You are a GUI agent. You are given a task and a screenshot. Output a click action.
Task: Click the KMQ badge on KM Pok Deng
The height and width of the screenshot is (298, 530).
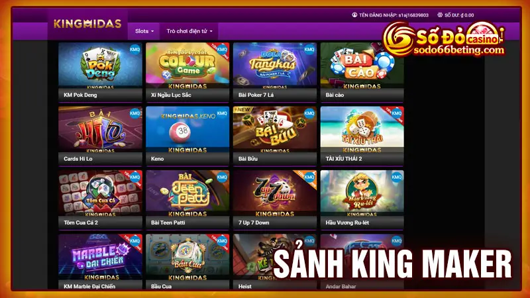click(135, 49)
